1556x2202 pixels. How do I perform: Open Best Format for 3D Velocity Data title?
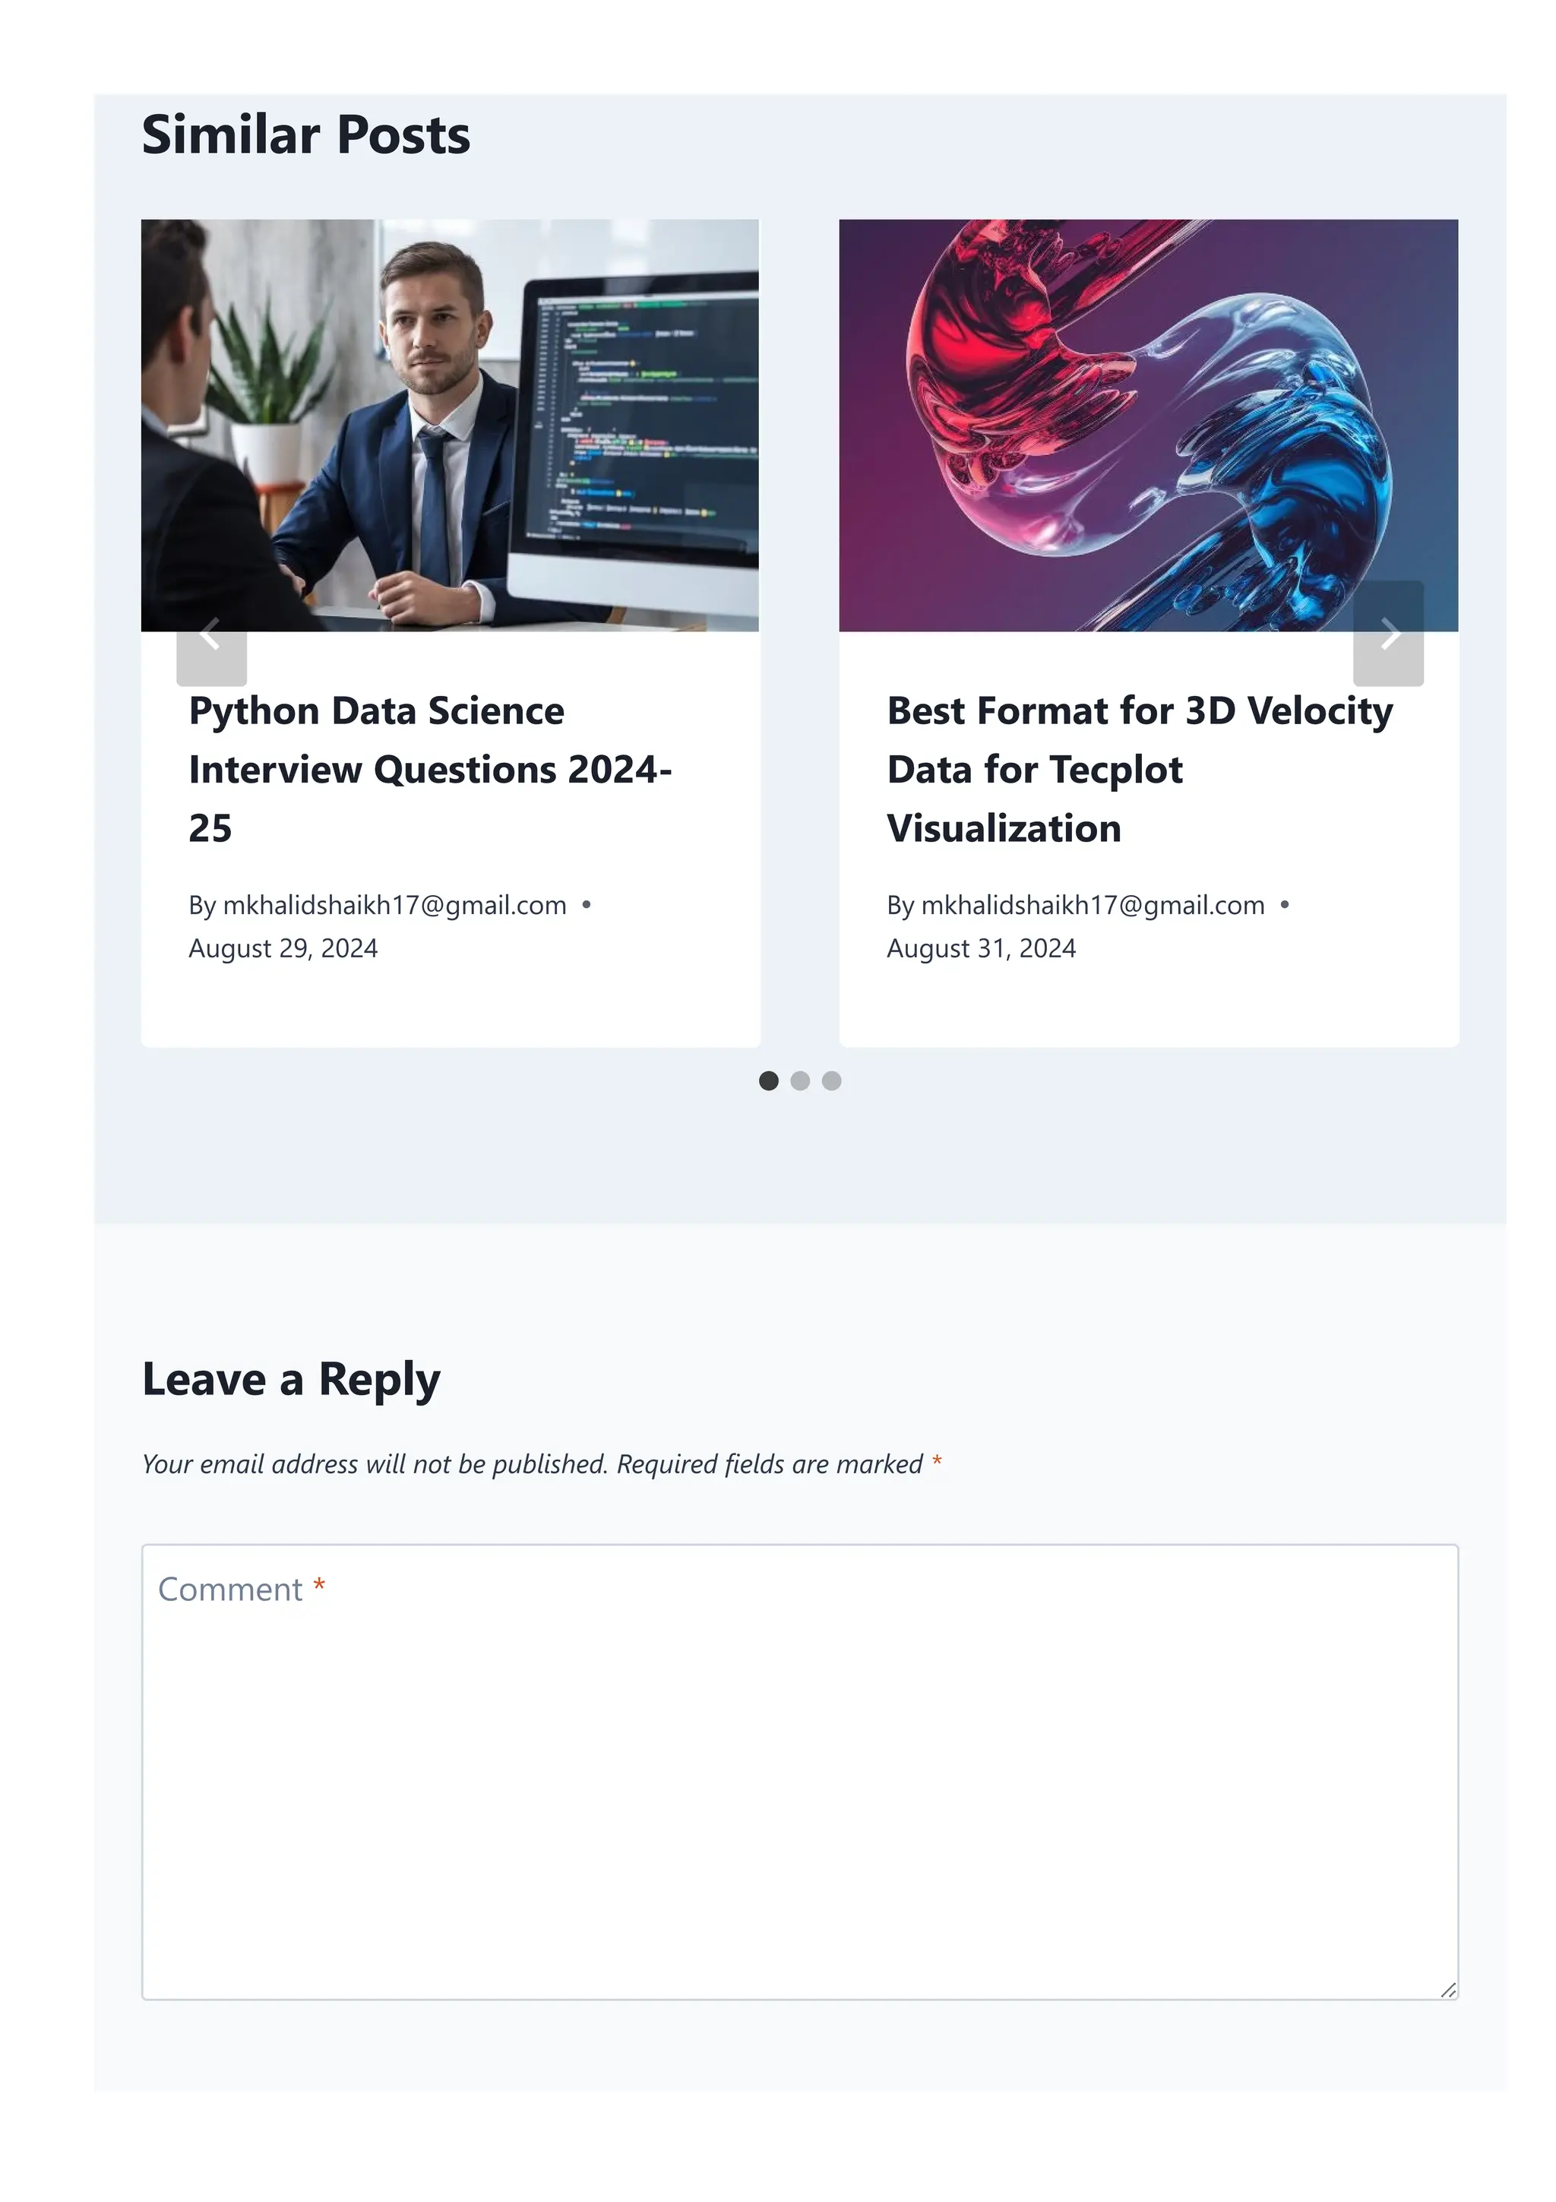(x=1140, y=769)
